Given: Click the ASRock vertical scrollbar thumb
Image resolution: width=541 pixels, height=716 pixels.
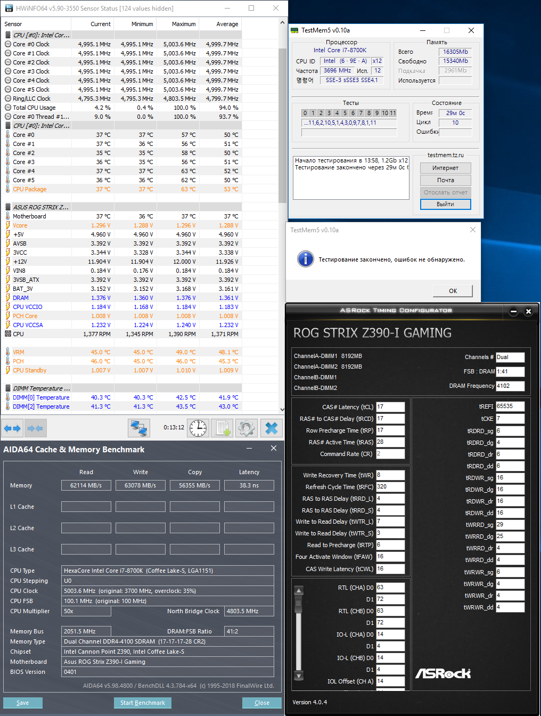Looking at the screenshot, I should pyautogui.click(x=299, y=605).
